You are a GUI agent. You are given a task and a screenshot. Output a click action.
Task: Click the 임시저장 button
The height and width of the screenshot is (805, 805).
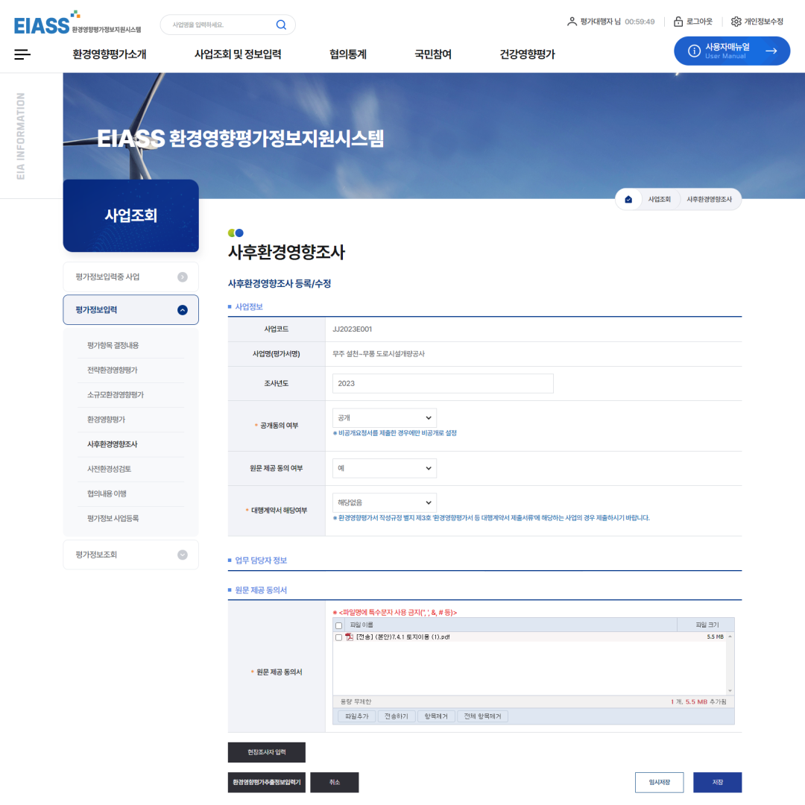pyautogui.click(x=659, y=782)
